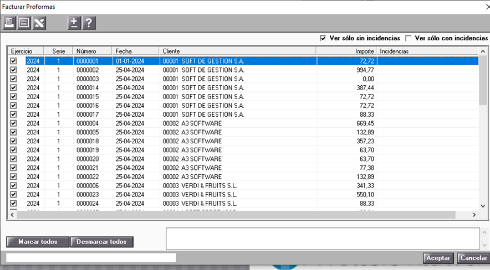
Task: Select the cell with amount 387,44
Action: coord(346,87)
